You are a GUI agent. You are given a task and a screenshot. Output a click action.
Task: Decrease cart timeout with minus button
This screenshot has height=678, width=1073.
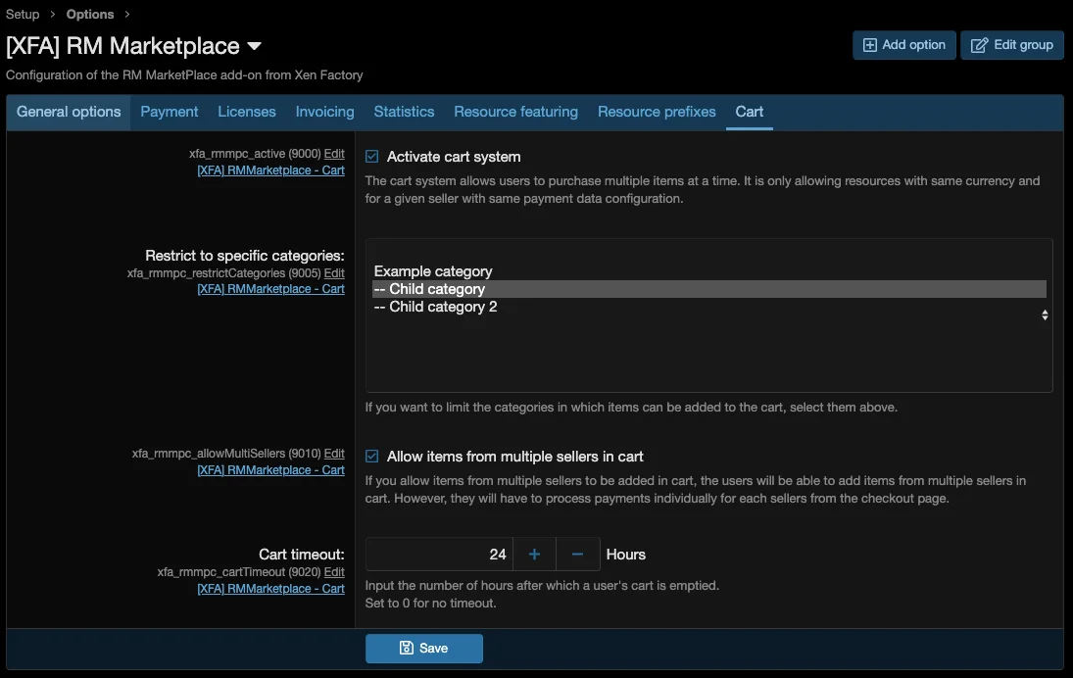click(x=577, y=555)
